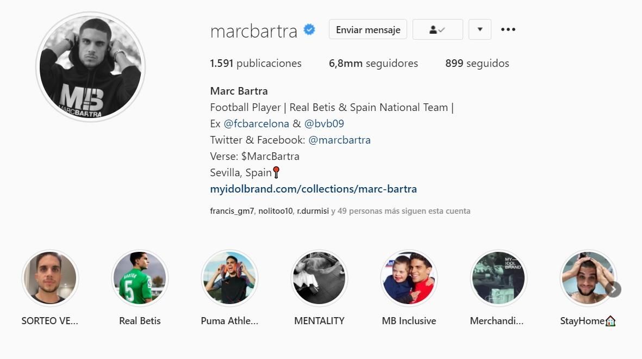Open the three-dots options menu

point(508,29)
